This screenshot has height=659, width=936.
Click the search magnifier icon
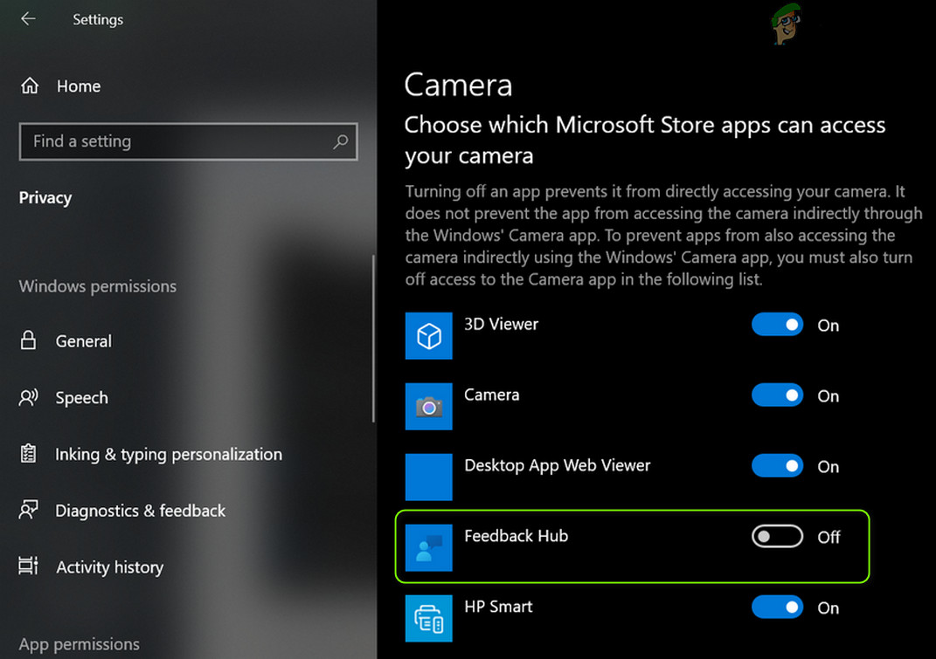point(340,142)
